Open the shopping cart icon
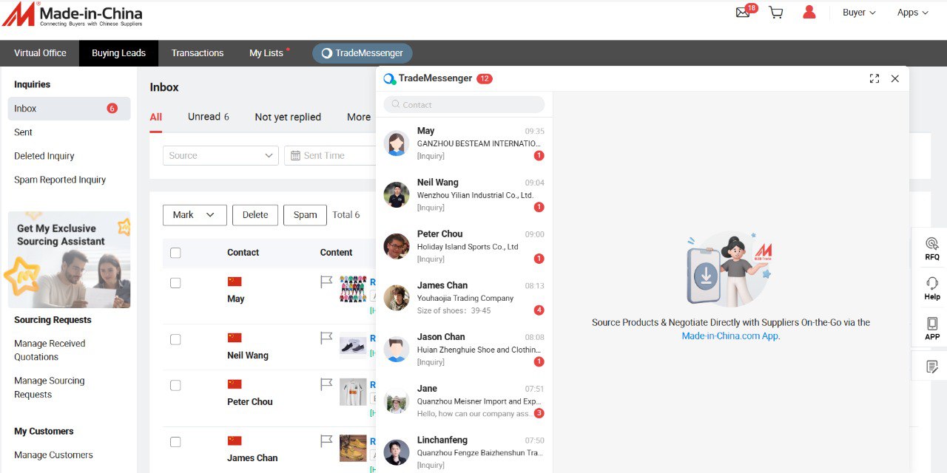The width and height of the screenshot is (947, 473). click(775, 13)
